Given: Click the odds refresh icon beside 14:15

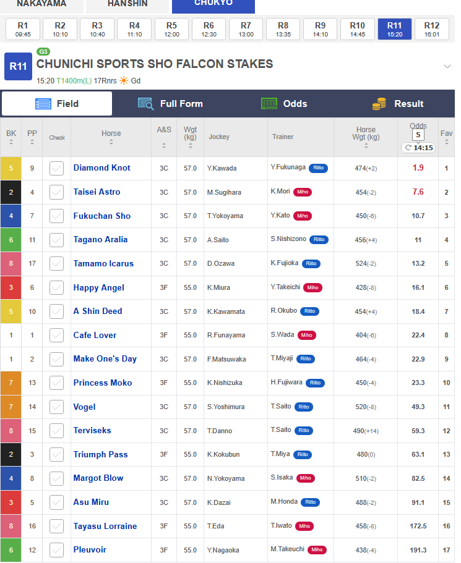Looking at the screenshot, I should coord(408,148).
